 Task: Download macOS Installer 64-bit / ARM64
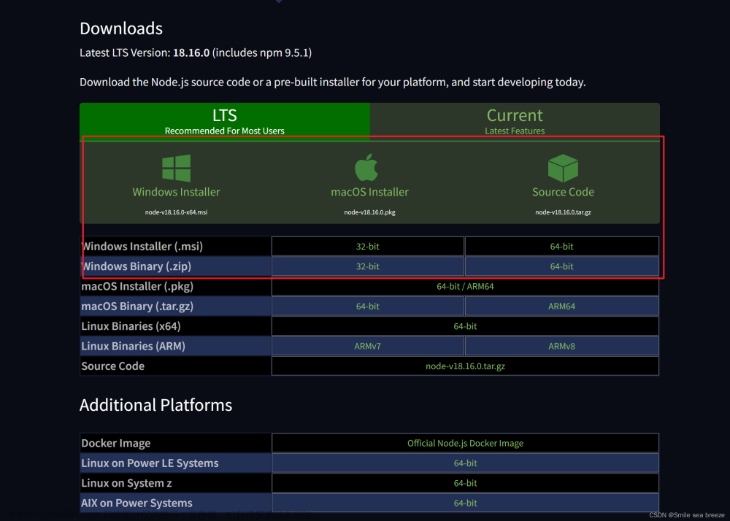tap(465, 287)
